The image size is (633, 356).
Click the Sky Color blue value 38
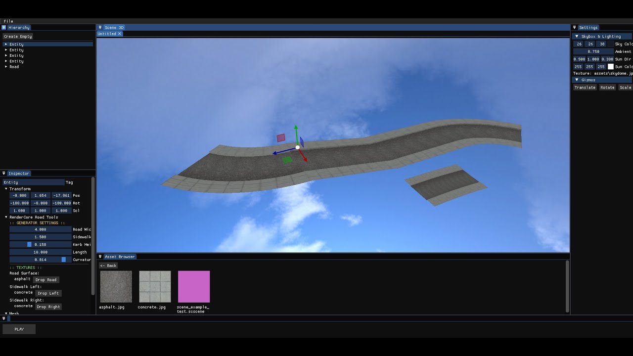tap(602, 44)
